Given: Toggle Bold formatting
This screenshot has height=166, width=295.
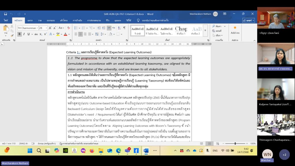Looking at the screenshot, I should tap(19, 34).
